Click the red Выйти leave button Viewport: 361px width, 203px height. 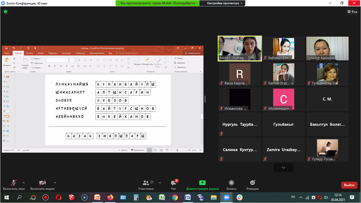[349, 185]
